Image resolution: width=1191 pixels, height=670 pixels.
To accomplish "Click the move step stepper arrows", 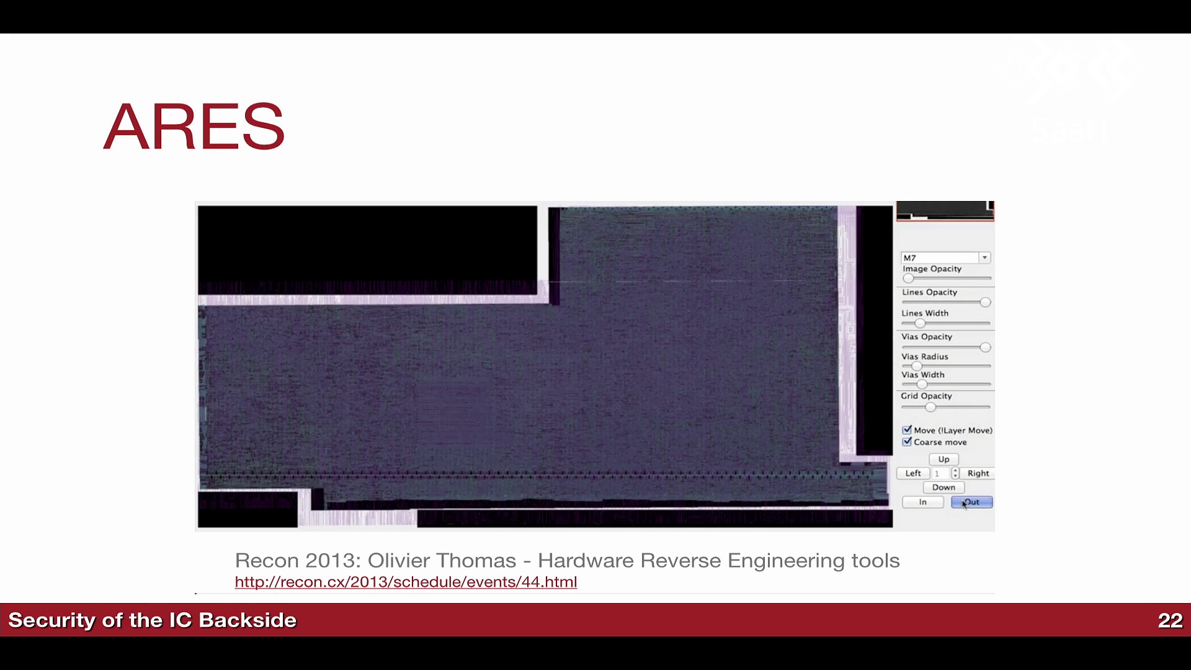I will 955,473.
